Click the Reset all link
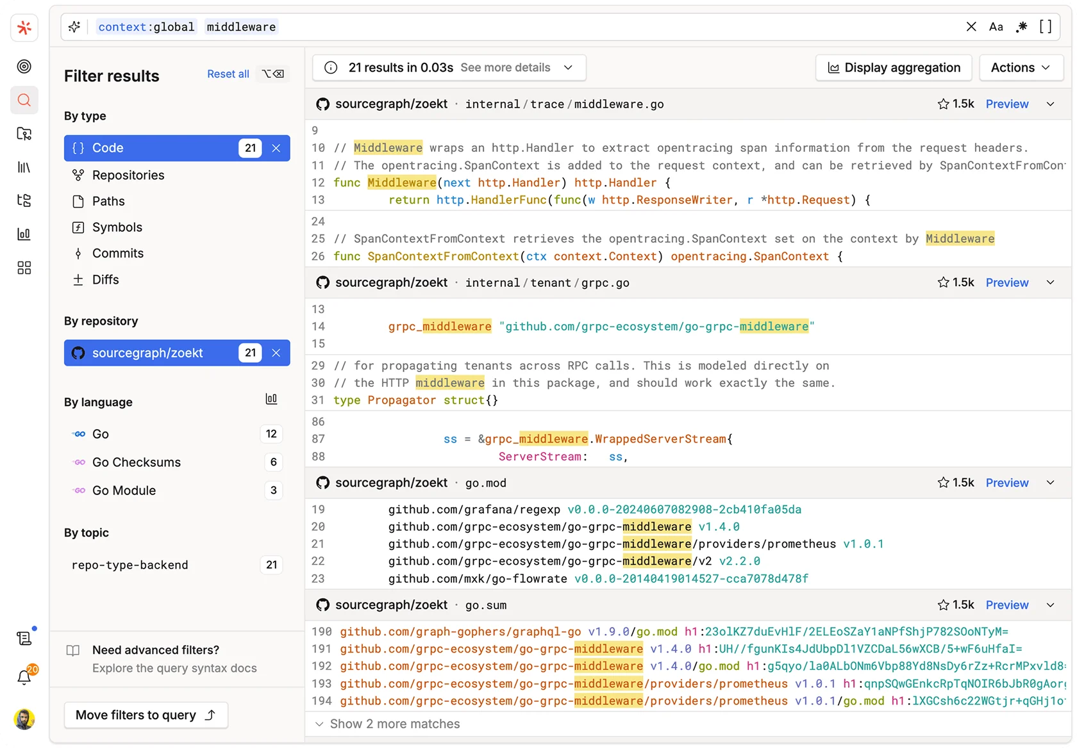Viewport: 1077px width, 748px height. pyautogui.click(x=228, y=74)
